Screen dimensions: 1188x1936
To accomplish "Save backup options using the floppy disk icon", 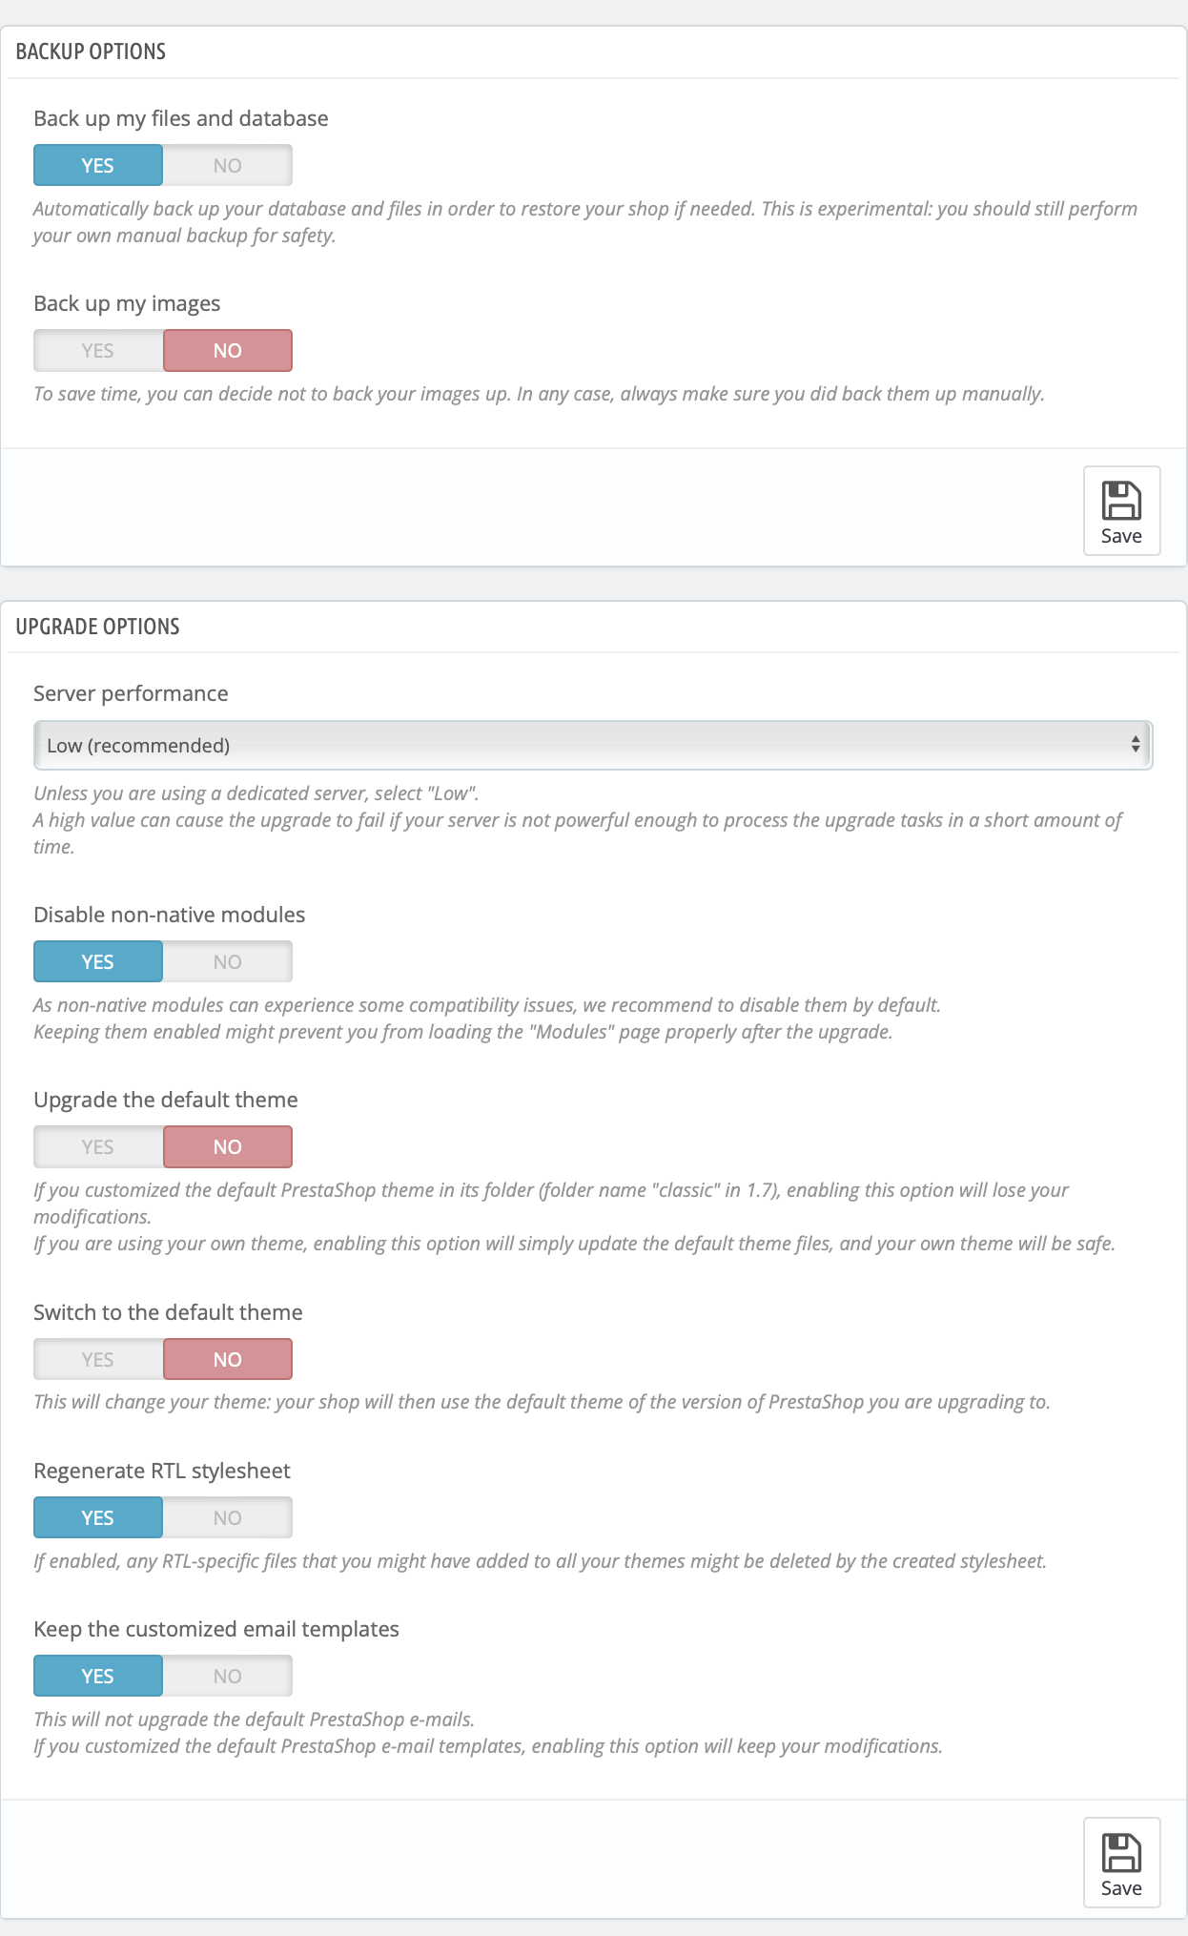I will [1121, 510].
